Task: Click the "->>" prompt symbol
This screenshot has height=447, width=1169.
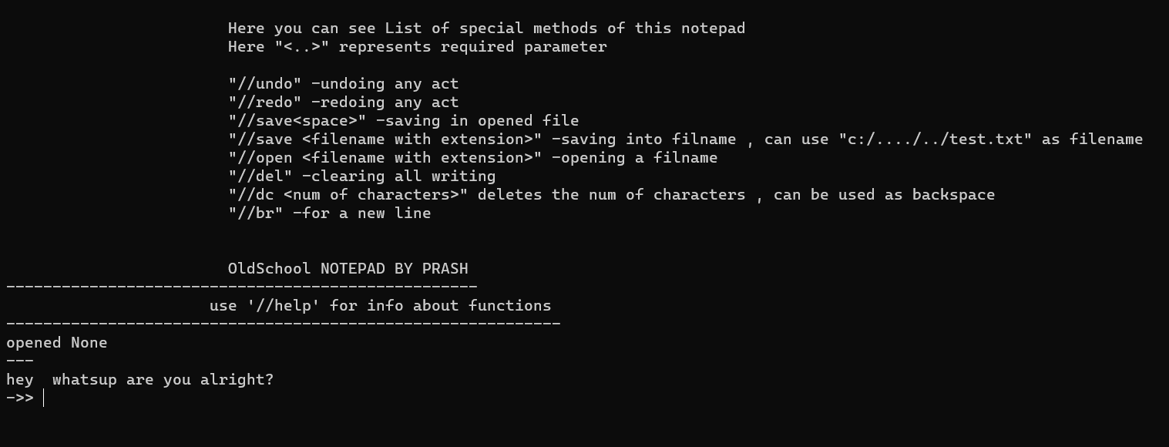Action: coord(20,398)
